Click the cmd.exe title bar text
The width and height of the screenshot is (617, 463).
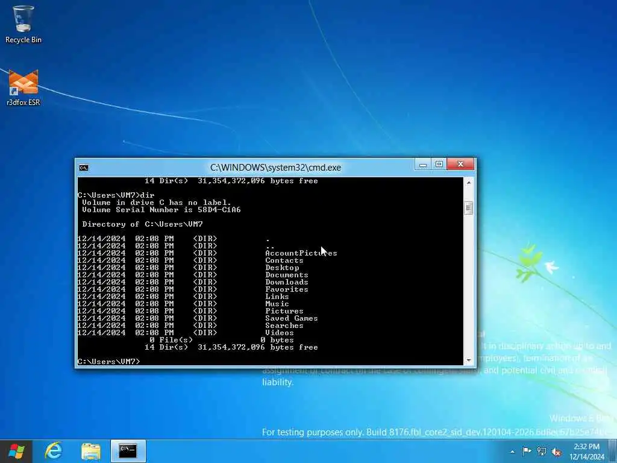point(275,168)
